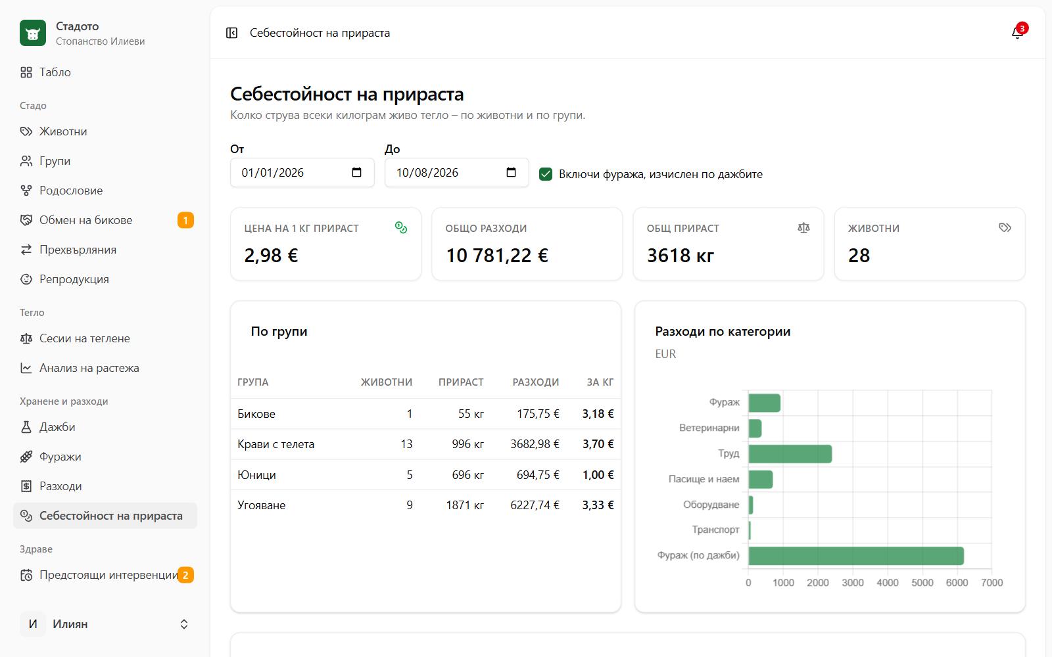Click the Предстоящи интервенции badge 2
The height and width of the screenshot is (657, 1052).
point(185,575)
